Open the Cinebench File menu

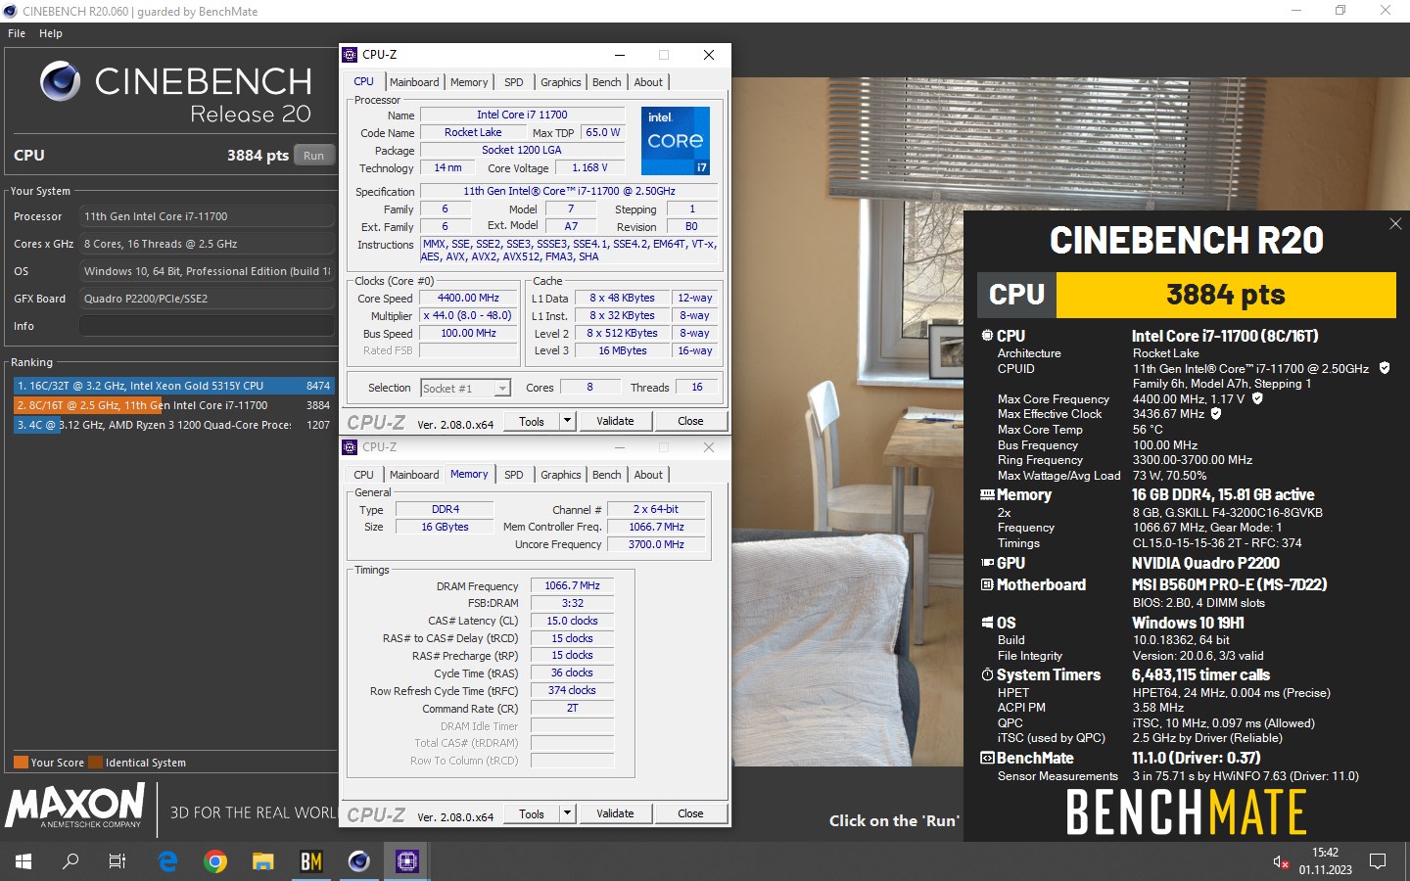pos(17,33)
